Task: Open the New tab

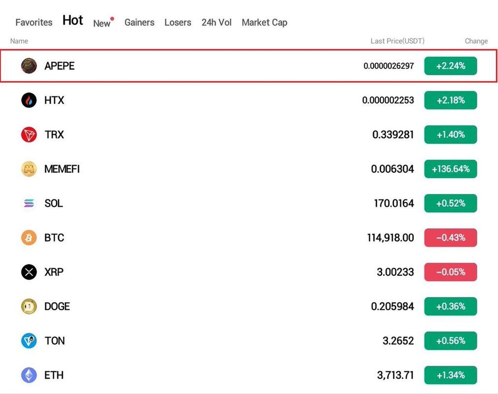Action: tap(102, 23)
